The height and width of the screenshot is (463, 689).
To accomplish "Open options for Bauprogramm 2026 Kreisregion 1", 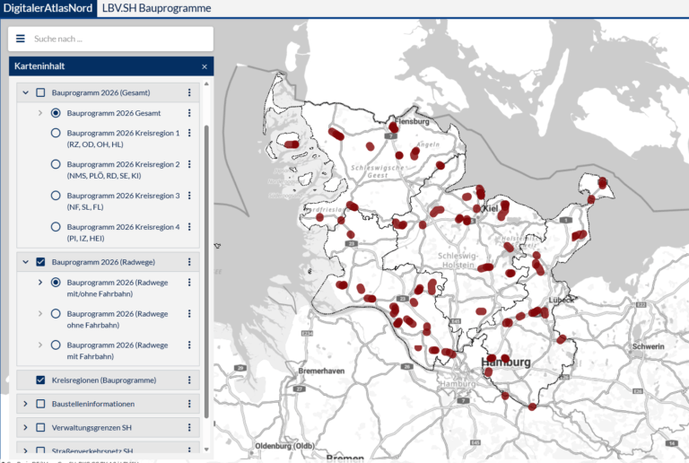I will 189,134.
